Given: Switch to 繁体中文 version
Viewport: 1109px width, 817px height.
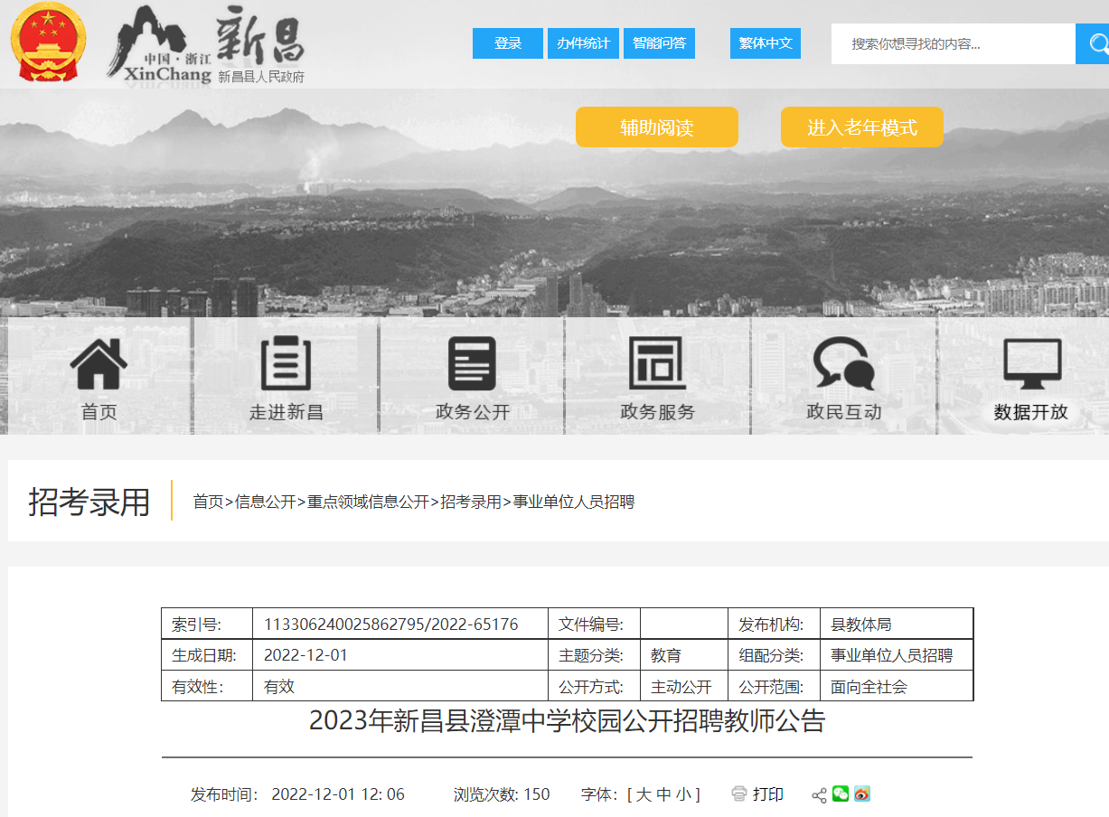Looking at the screenshot, I should [766, 43].
